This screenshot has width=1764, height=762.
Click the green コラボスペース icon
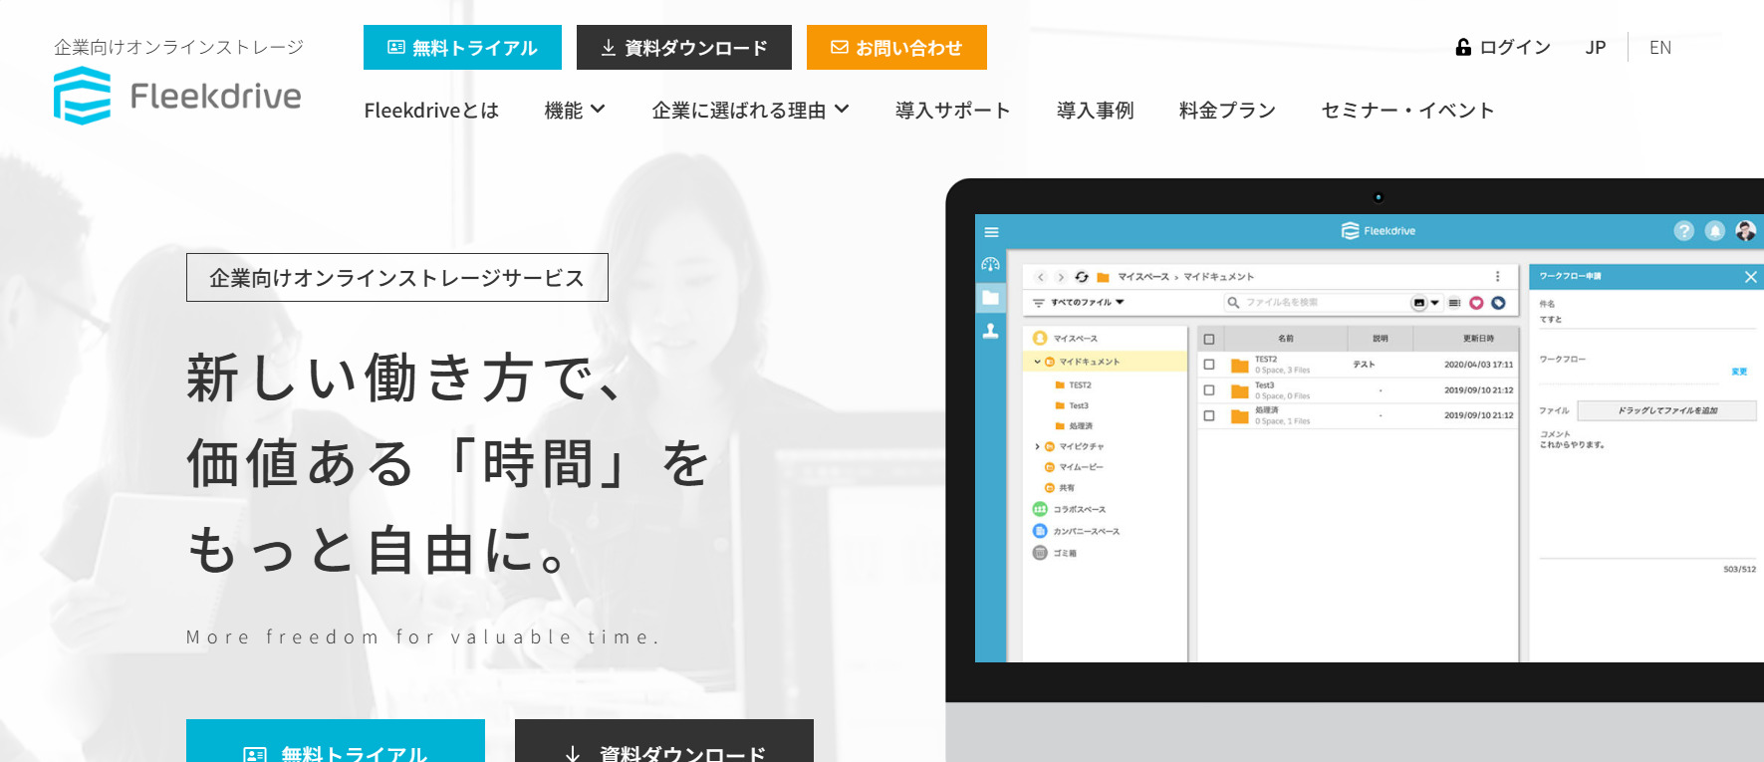pos(1040,509)
